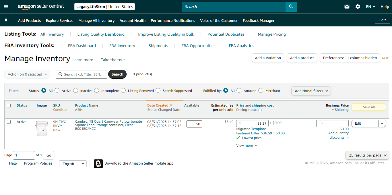Click the Edit navigation bar button

[x=383, y=20]
